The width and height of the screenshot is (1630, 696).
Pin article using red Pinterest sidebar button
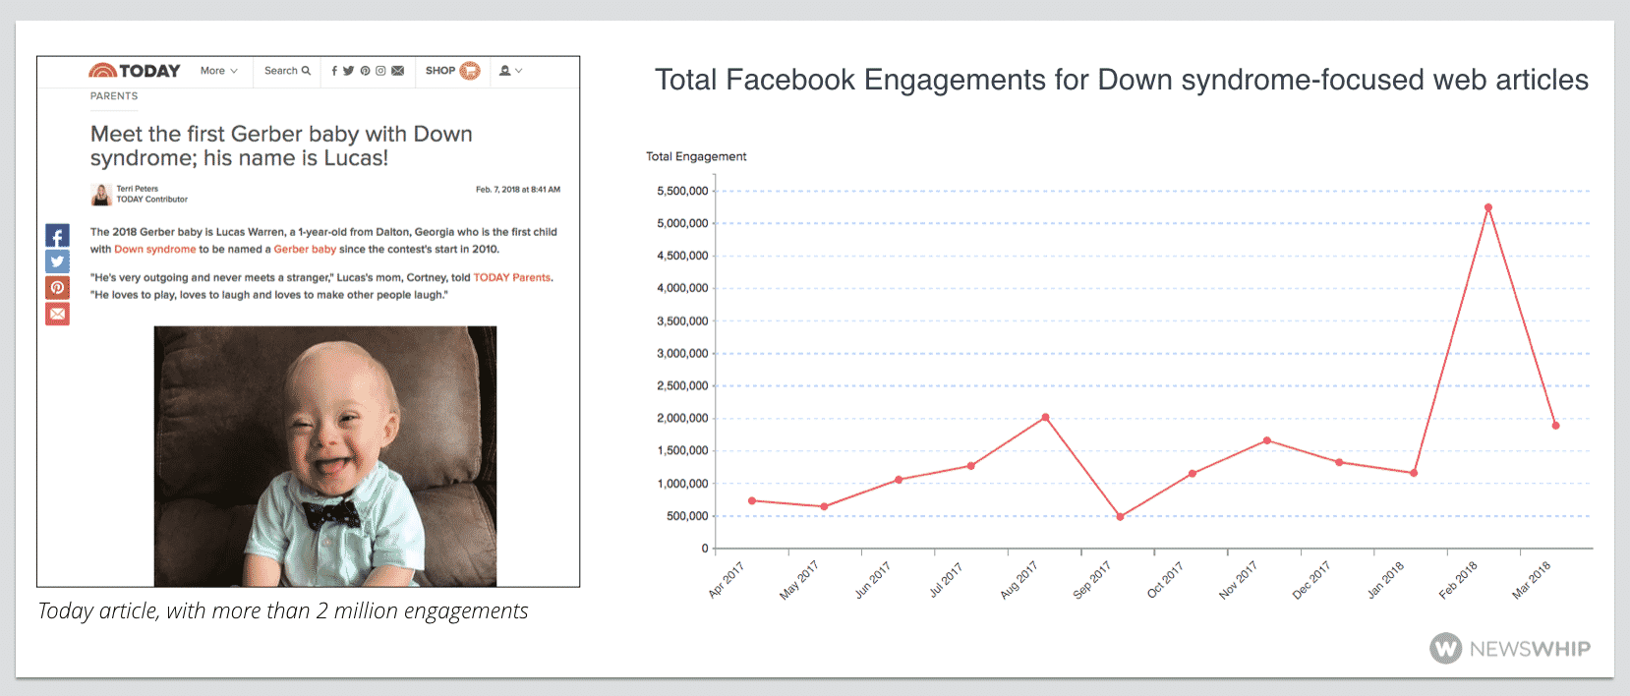pos(57,288)
